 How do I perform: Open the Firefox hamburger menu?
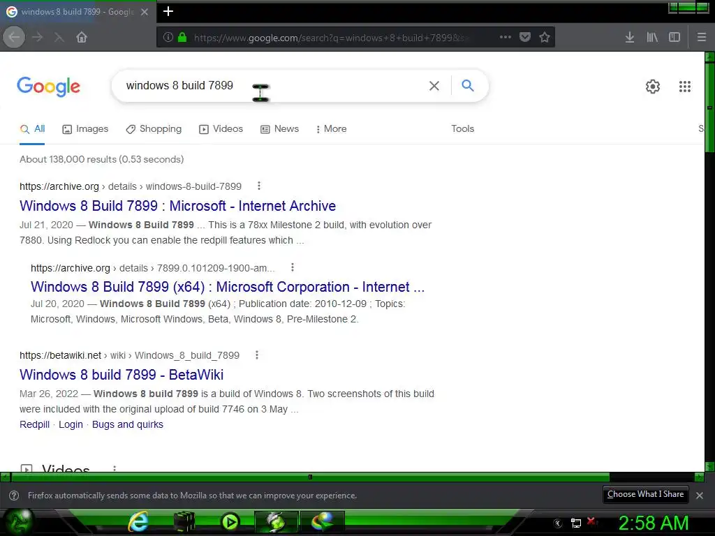point(702,38)
